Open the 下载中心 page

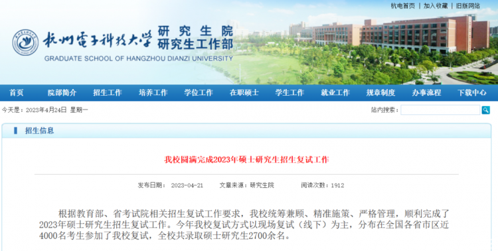[x=472, y=93]
